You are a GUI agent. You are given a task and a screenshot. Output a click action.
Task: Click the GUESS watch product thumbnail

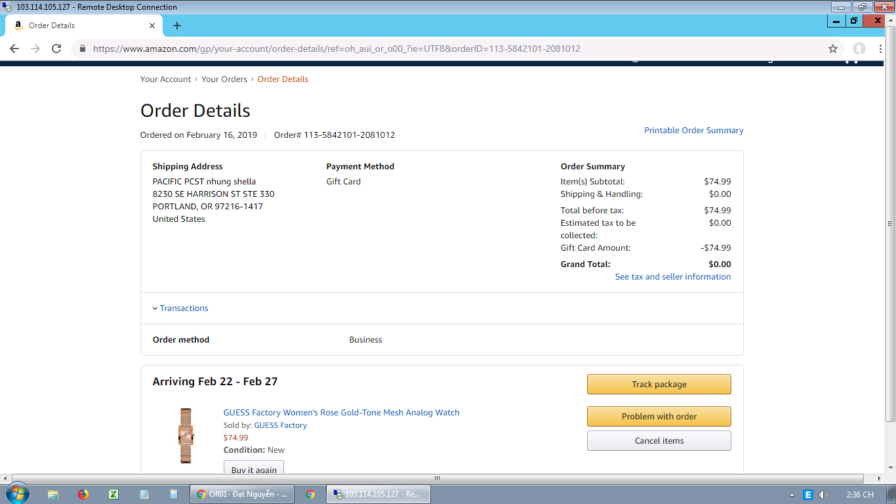(x=186, y=435)
